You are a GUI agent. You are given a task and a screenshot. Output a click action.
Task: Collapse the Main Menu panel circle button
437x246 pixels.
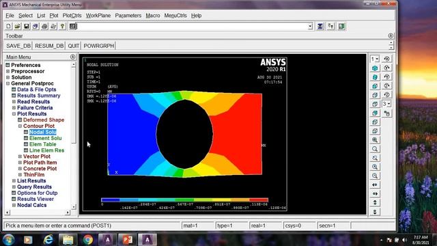[73, 57]
